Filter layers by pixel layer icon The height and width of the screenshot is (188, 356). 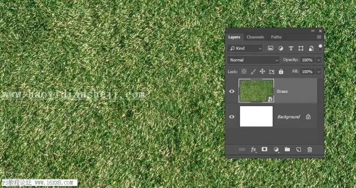click(x=270, y=48)
